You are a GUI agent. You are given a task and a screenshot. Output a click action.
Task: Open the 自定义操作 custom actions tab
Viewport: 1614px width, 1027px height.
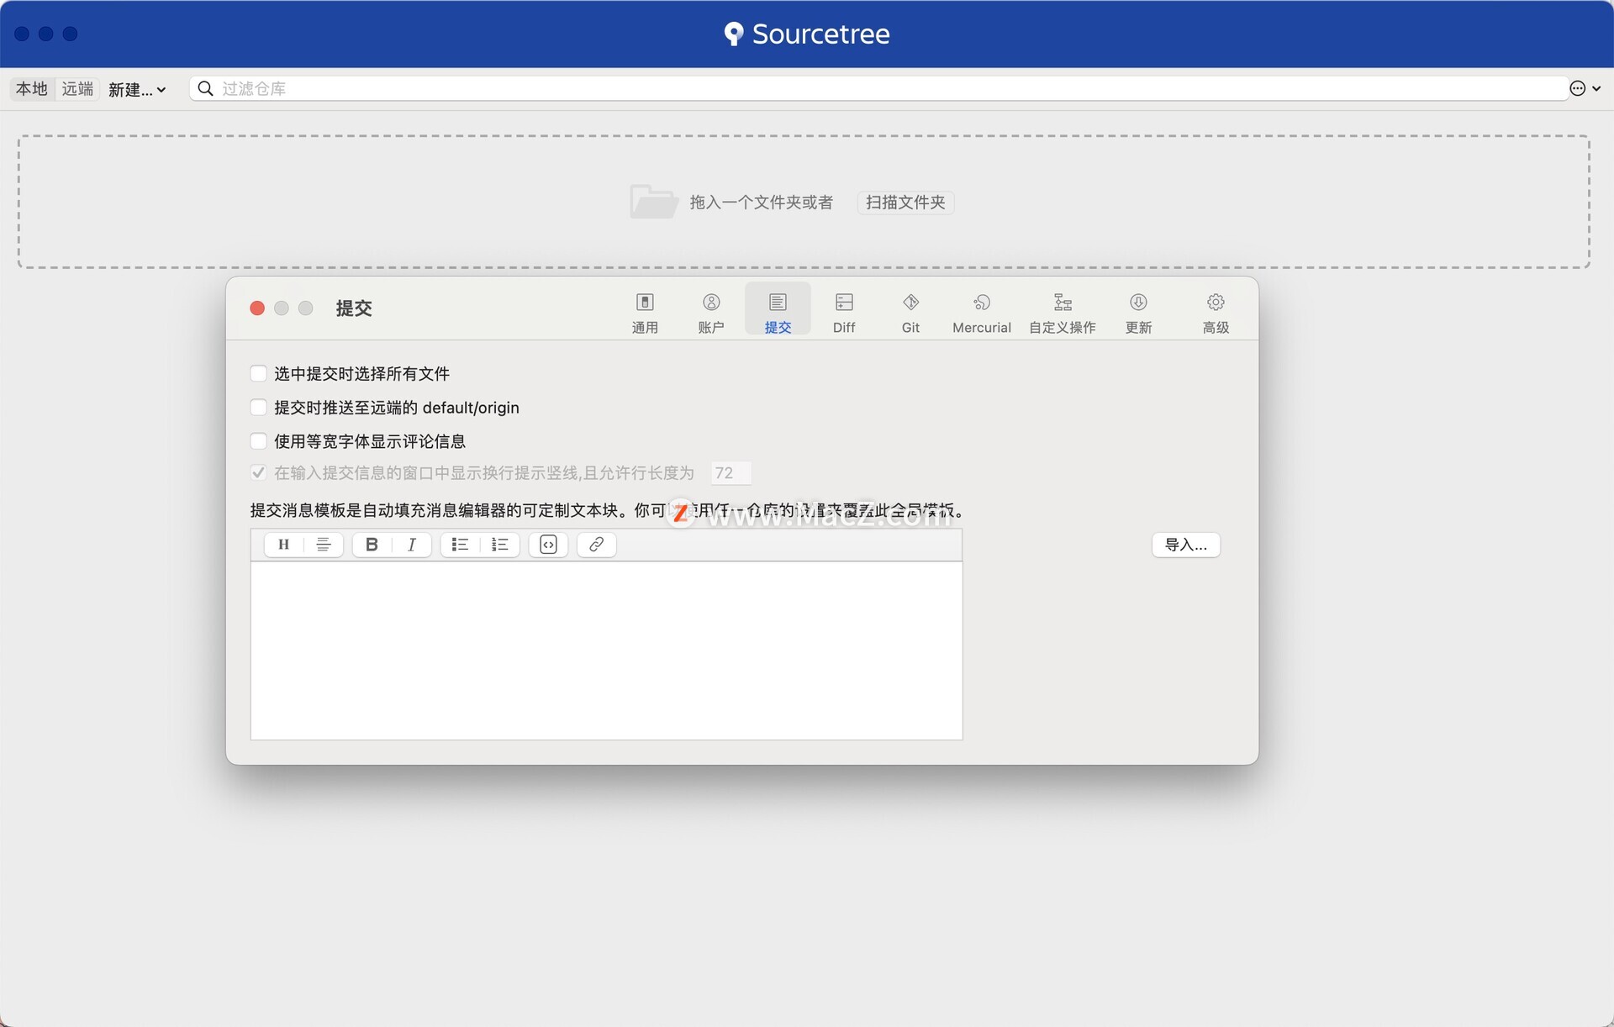pos(1063,312)
